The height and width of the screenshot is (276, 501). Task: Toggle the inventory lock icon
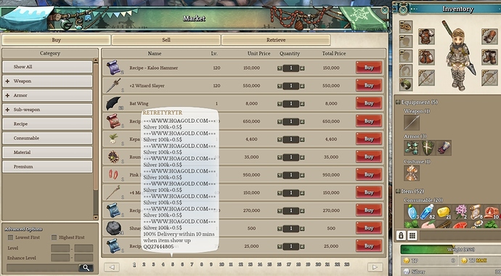401,235
